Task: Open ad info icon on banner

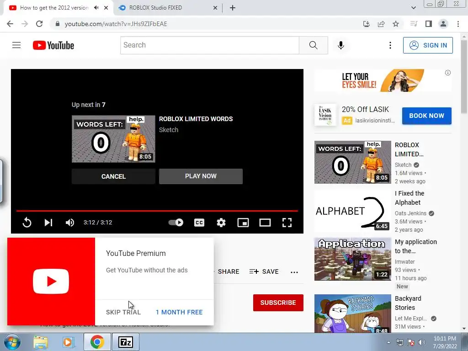Action: pos(448,73)
